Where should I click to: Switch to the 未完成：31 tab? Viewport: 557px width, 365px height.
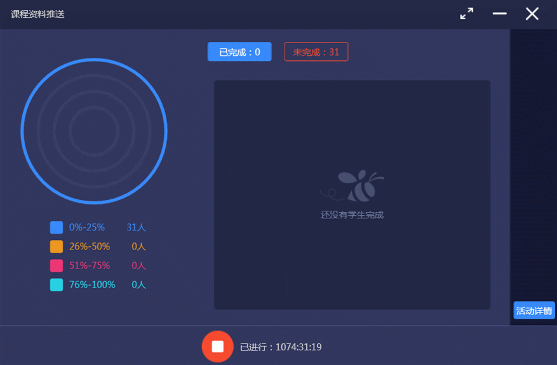(x=316, y=52)
